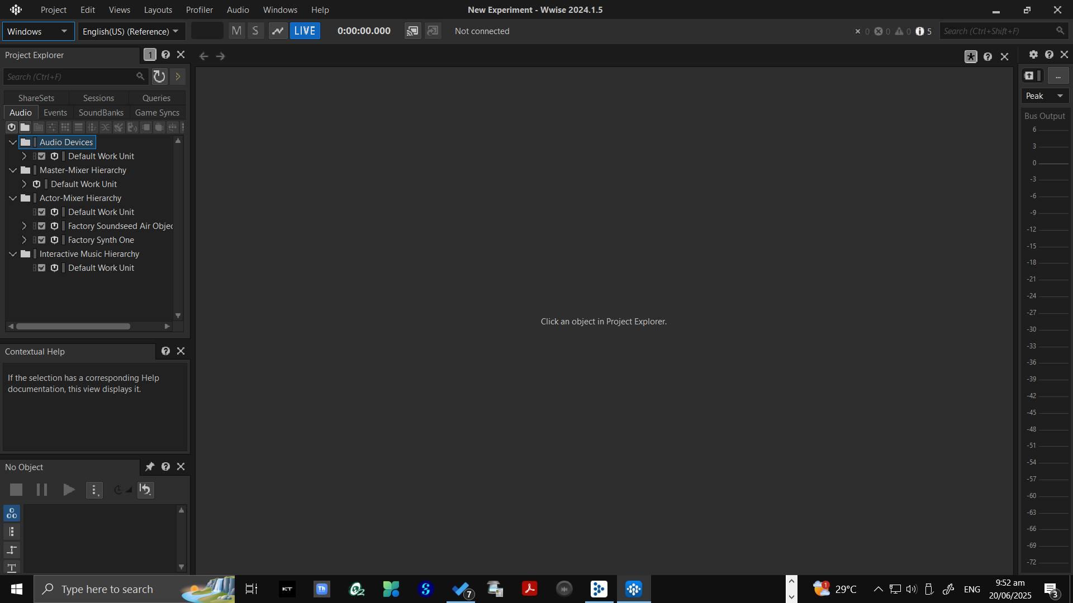Image resolution: width=1073 pixels, height=603 pixels.
Task: Click the Reset All transport icon
Action: click(145, 490)
